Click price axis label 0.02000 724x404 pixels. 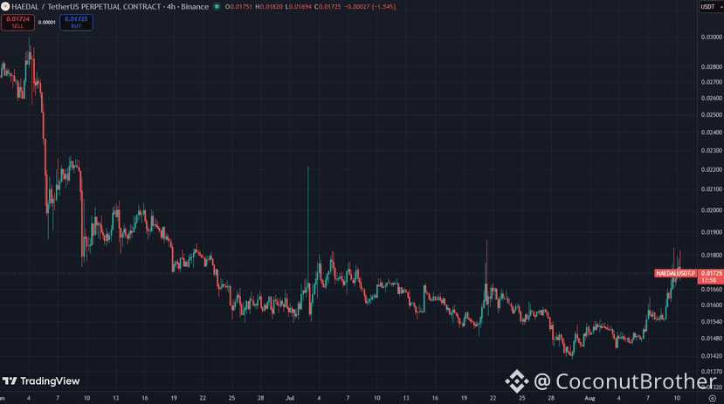tap(711, 210)
